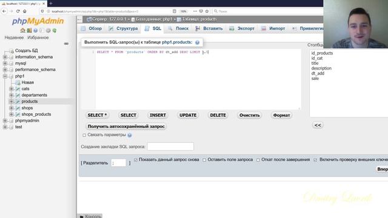Image resolution: width=388 pixels, height=218 pixels.
Task: Click the shops table icon
Action: [18, 108]
